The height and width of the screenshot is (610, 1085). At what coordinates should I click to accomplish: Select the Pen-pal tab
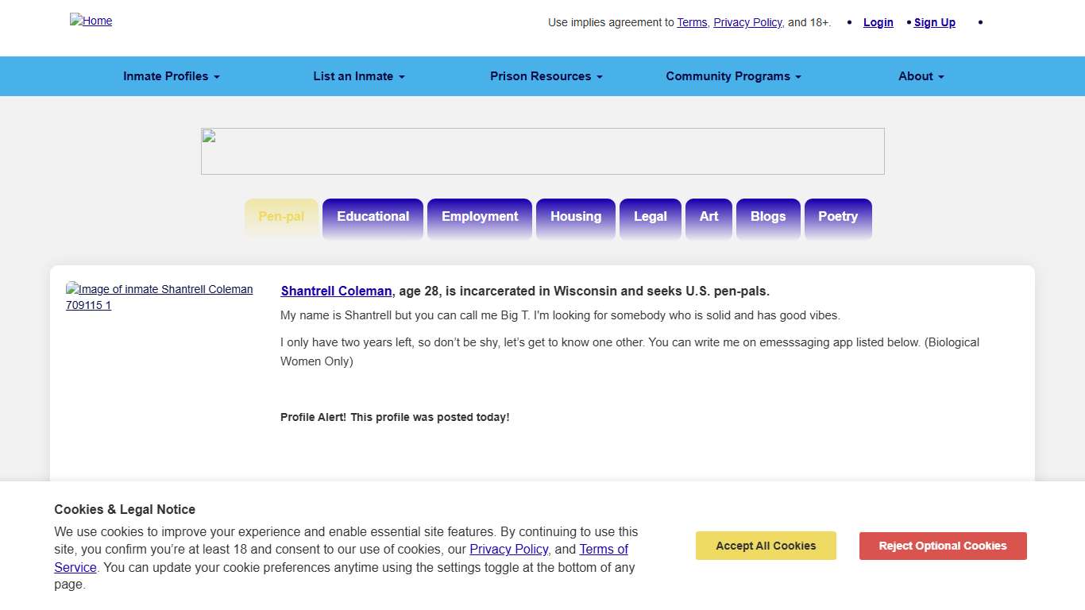pyautogui.click(x=281, y=217)
